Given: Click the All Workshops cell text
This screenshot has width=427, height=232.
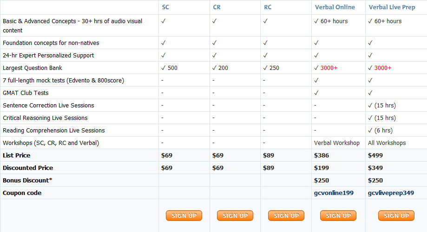Looking at the screenshot, I should tap(387, 143).
